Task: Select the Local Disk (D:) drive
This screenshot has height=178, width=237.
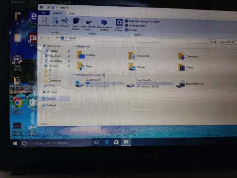Action: [150, 84]
